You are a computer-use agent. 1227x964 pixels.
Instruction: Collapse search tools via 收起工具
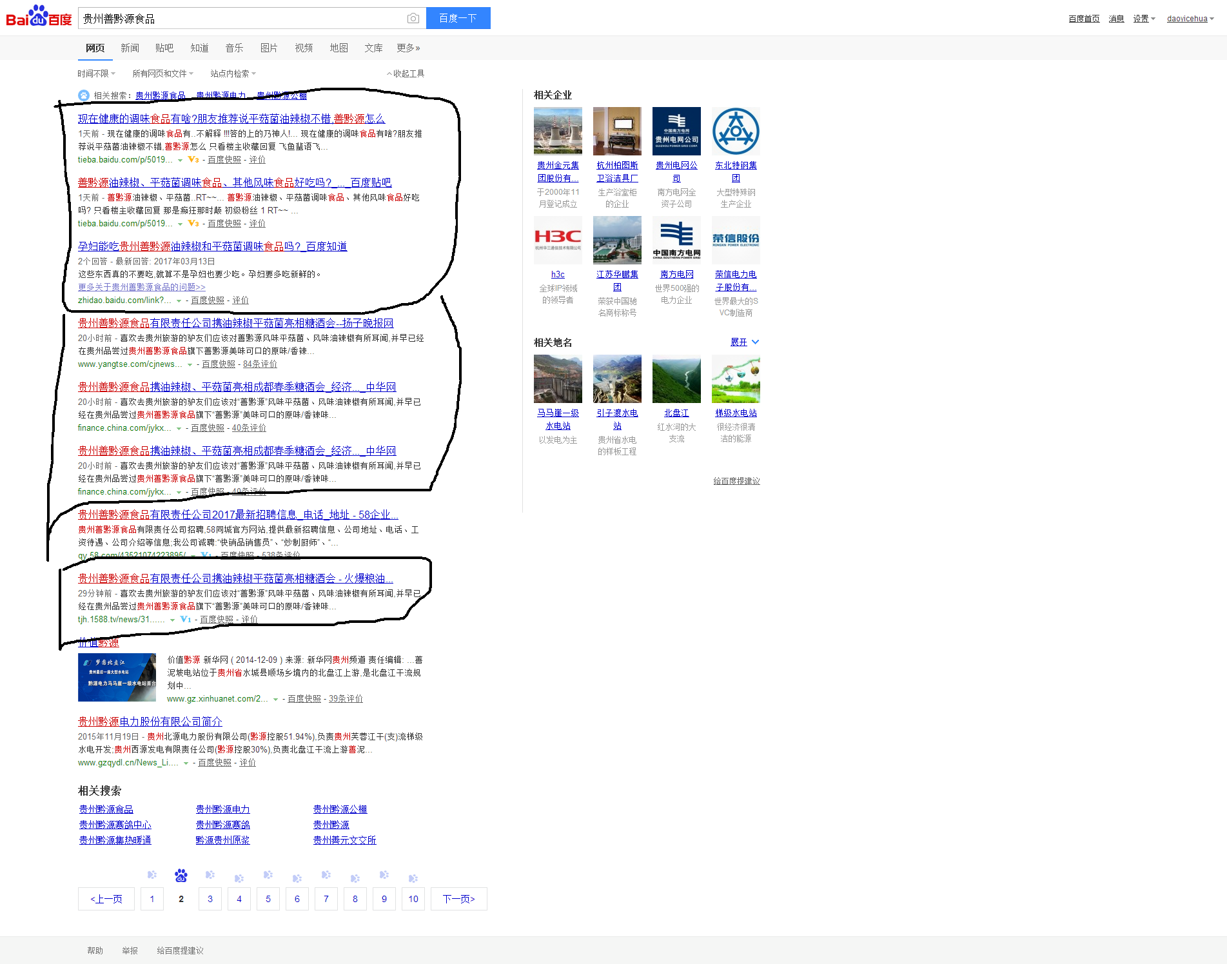click(406, 74)
